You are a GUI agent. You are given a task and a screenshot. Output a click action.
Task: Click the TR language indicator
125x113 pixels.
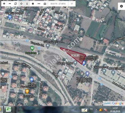tap(91, 109)
